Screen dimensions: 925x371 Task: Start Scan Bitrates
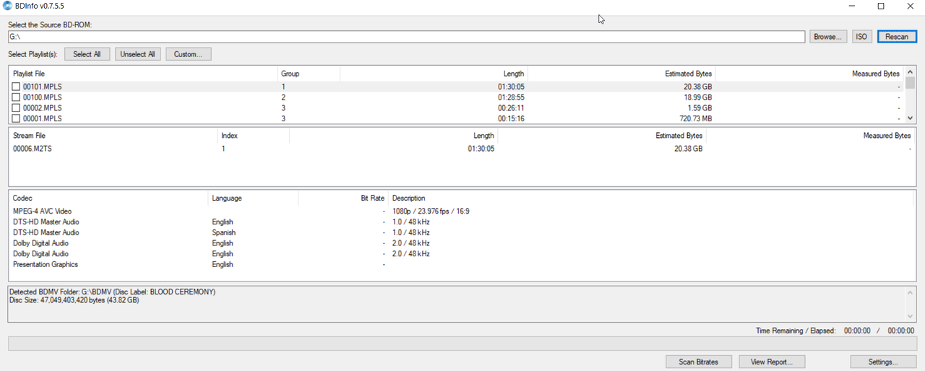point(699,362)
